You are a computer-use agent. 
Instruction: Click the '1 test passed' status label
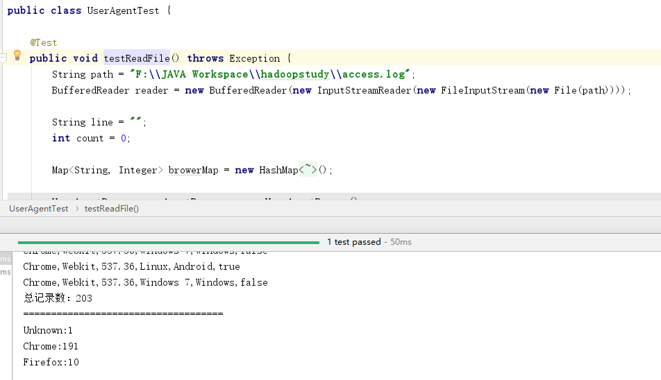coord(354,242)
